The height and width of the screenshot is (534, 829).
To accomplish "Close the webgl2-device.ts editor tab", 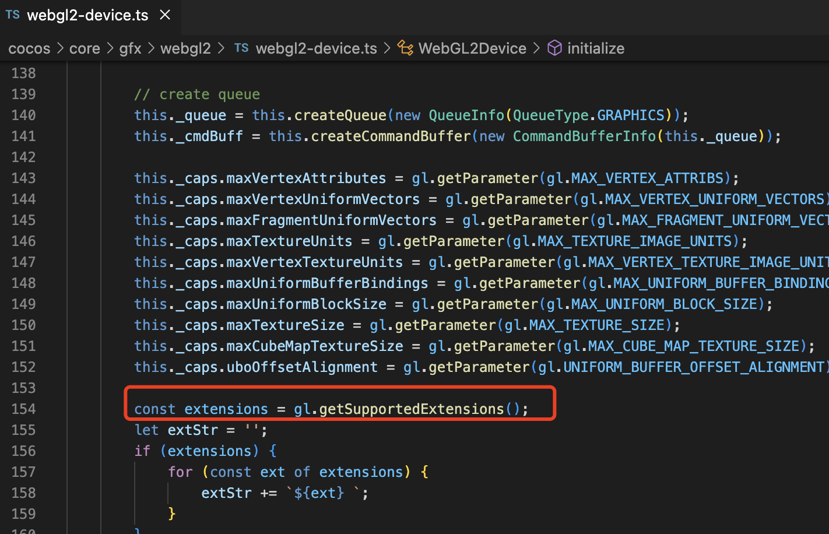I will click(x=165, y=15).
